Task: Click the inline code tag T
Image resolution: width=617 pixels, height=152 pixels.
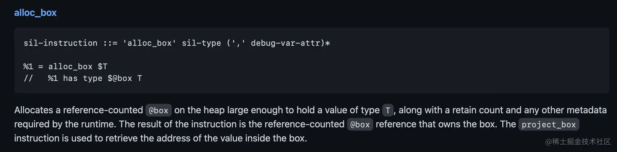Action: pos(387,110)
